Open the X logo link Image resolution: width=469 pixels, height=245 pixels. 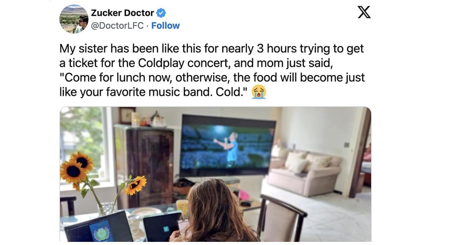pos(364,12)
